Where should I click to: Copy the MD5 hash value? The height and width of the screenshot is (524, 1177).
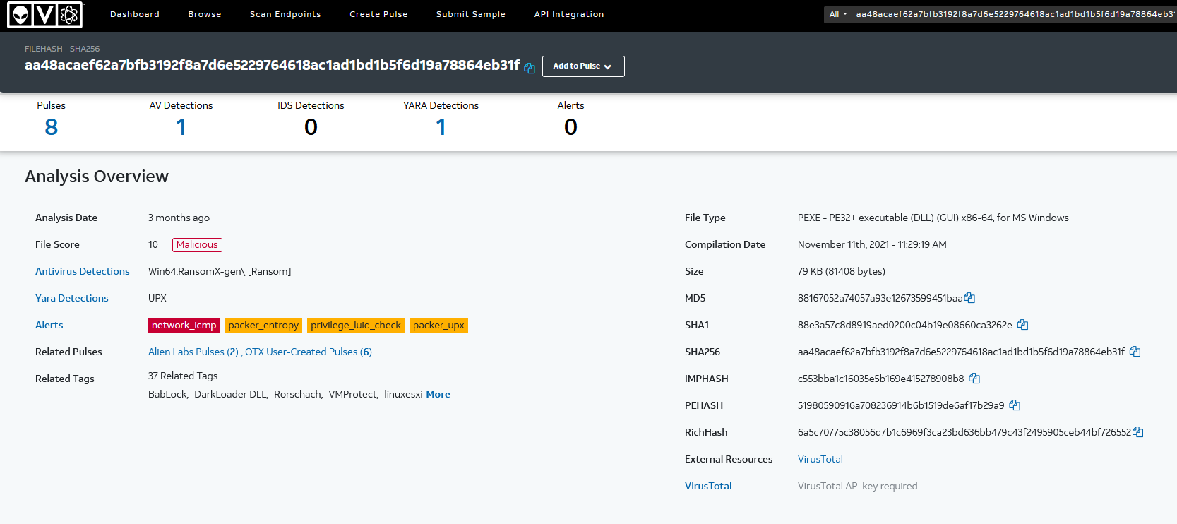point(969,298)
